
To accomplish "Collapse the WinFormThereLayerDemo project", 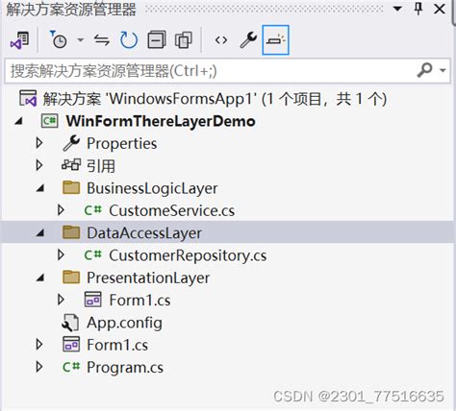I will pyautogui.click(x=18, y=121).
